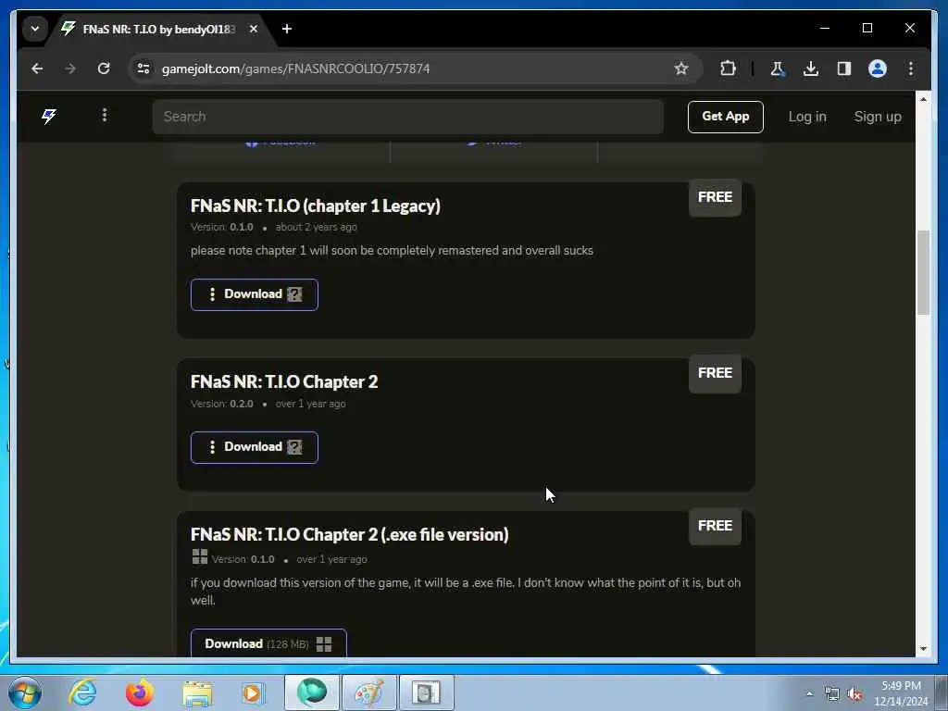Switch to the green browser taskbar icon
Image resolution: width=948 pixels, height=711 pixels.
coord(311,692)
